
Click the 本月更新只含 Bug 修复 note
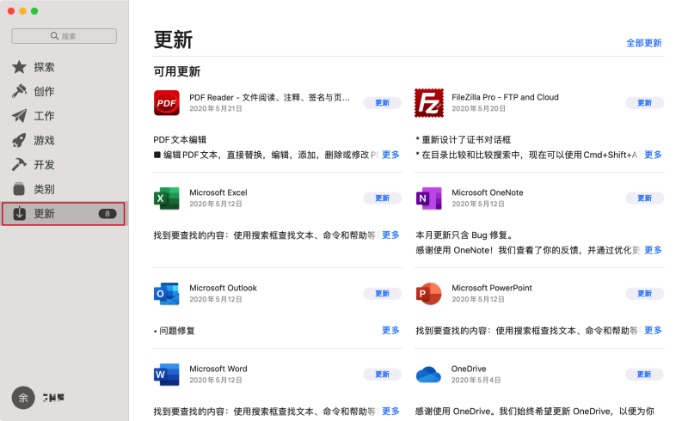tap(464, 235)
